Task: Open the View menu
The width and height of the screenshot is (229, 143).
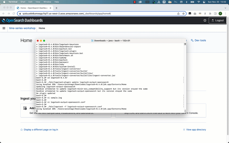Action: [x=38, y=2]
